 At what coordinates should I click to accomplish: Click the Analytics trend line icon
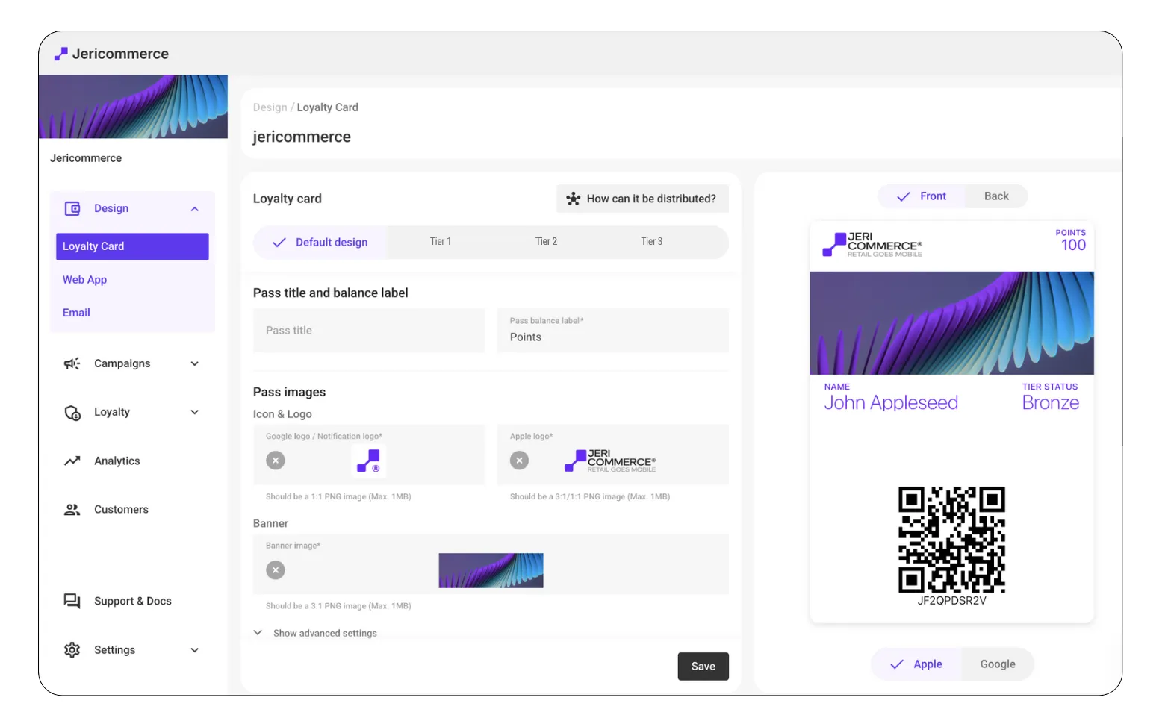[72, 461]
